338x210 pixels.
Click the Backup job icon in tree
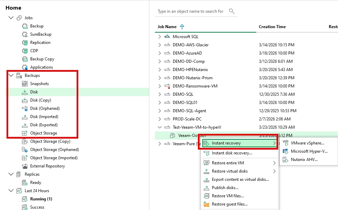click(x=25, y=26)
